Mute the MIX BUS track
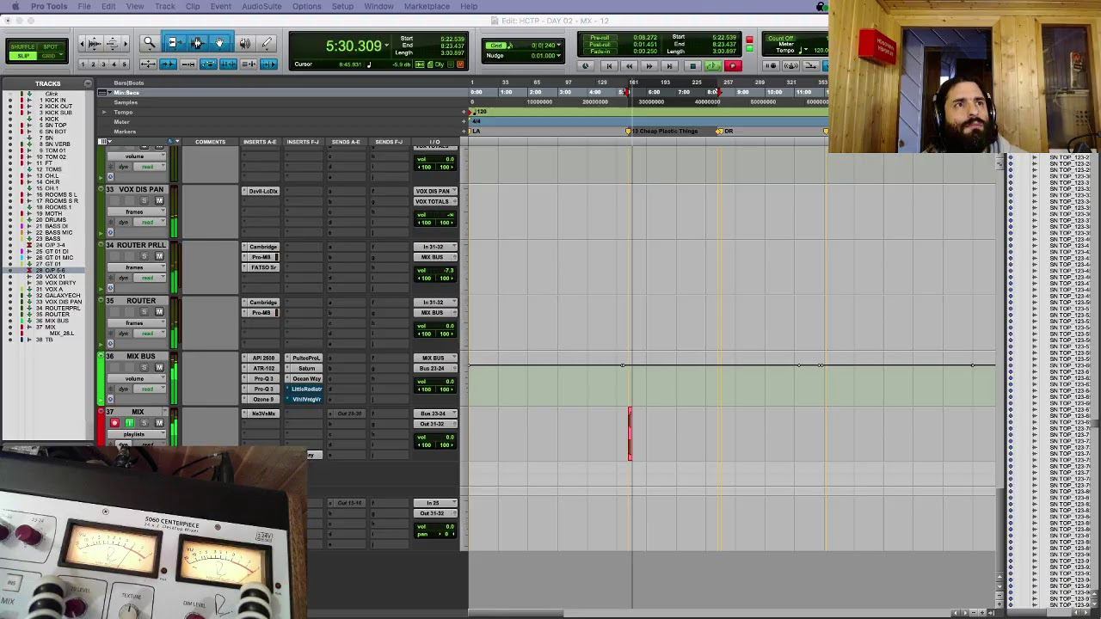The height and width of the screenshot is (619, 1101). [x=158, y=367]
